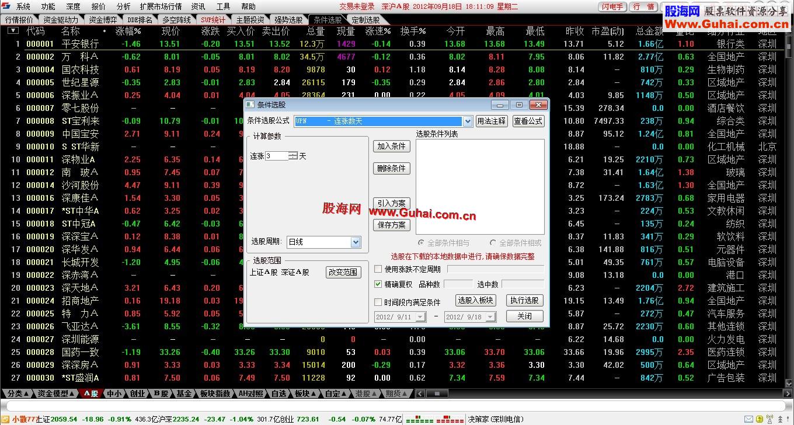Open the 报价 menu
794x425 pixels.
pos(98,6)
